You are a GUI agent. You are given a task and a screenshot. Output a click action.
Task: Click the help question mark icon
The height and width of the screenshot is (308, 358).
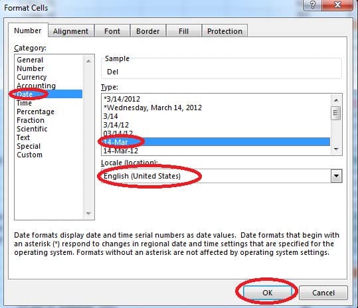click(x=312, y=5)
